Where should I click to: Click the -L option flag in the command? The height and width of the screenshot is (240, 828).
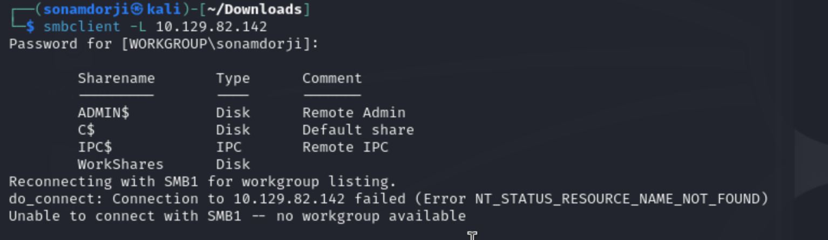138,26
